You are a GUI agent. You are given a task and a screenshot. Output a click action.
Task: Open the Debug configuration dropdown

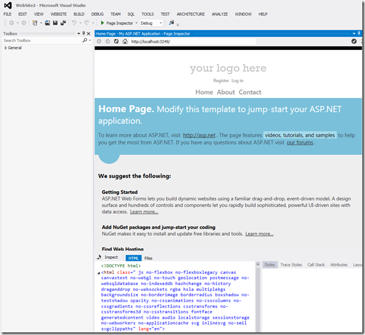pyautogui.click(x=151, y=23)
